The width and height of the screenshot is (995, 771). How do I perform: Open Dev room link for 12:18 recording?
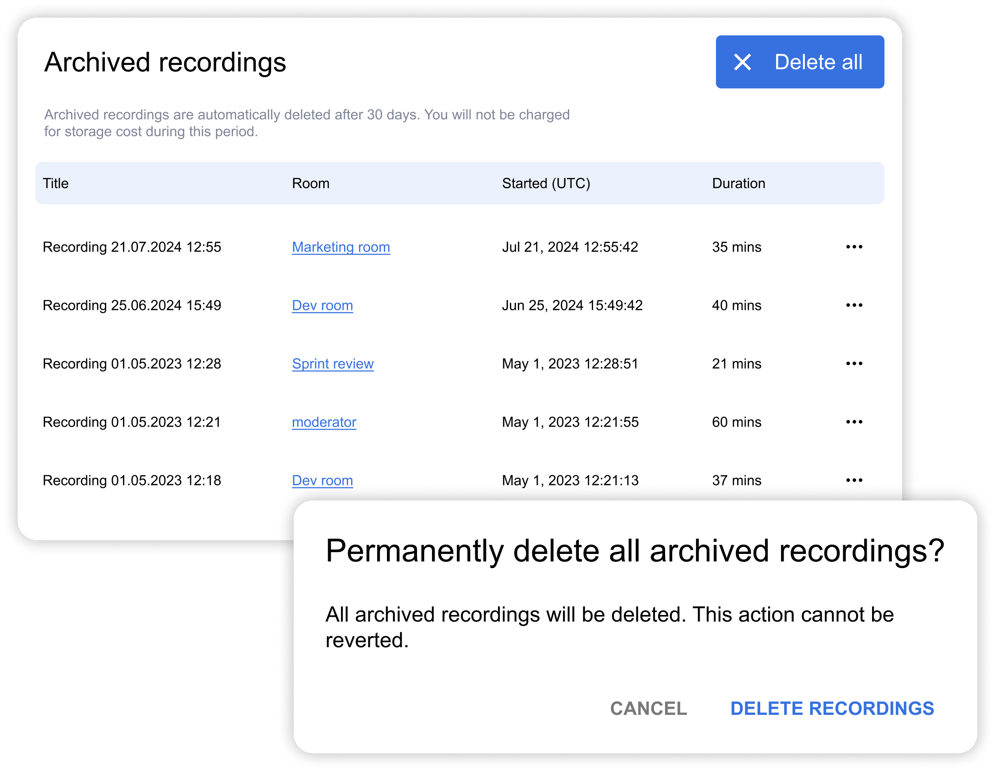(x=322, y=480)
